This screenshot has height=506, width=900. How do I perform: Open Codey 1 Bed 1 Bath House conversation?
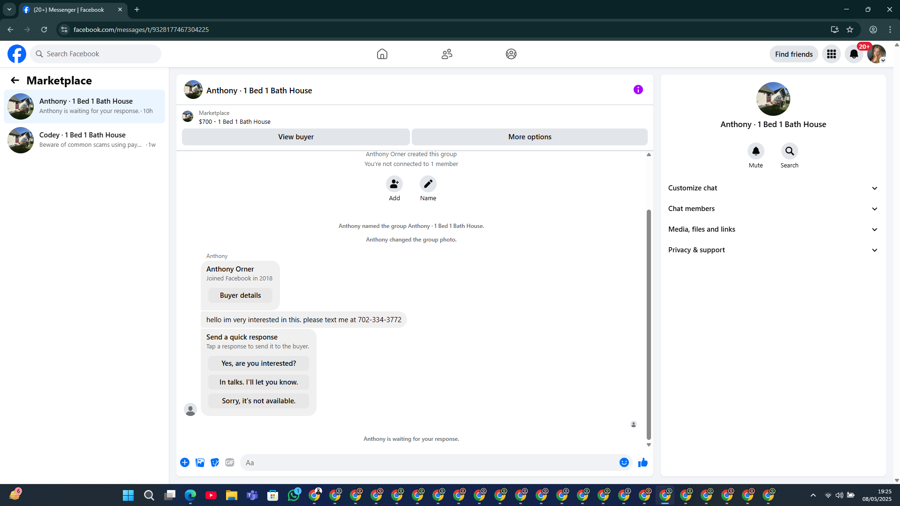84,140
